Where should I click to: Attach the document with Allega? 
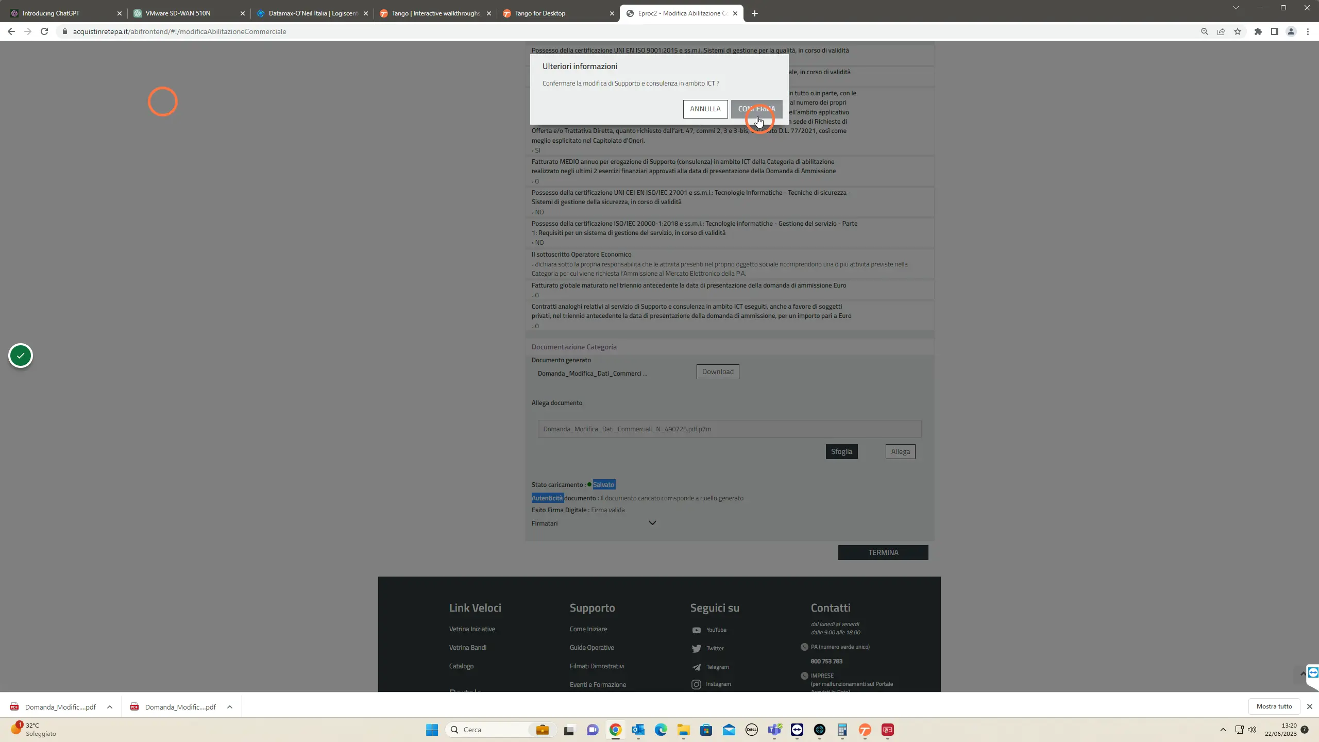pos(900,451)
